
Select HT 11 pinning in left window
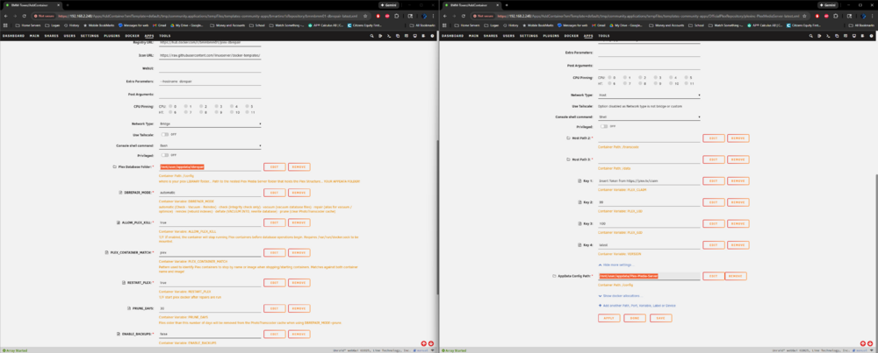(247, 112)
